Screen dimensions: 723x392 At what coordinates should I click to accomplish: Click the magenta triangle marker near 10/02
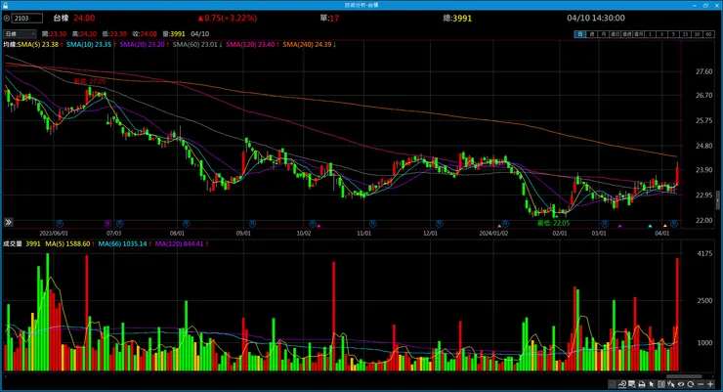pyautogui.click(x=319, y=226)
